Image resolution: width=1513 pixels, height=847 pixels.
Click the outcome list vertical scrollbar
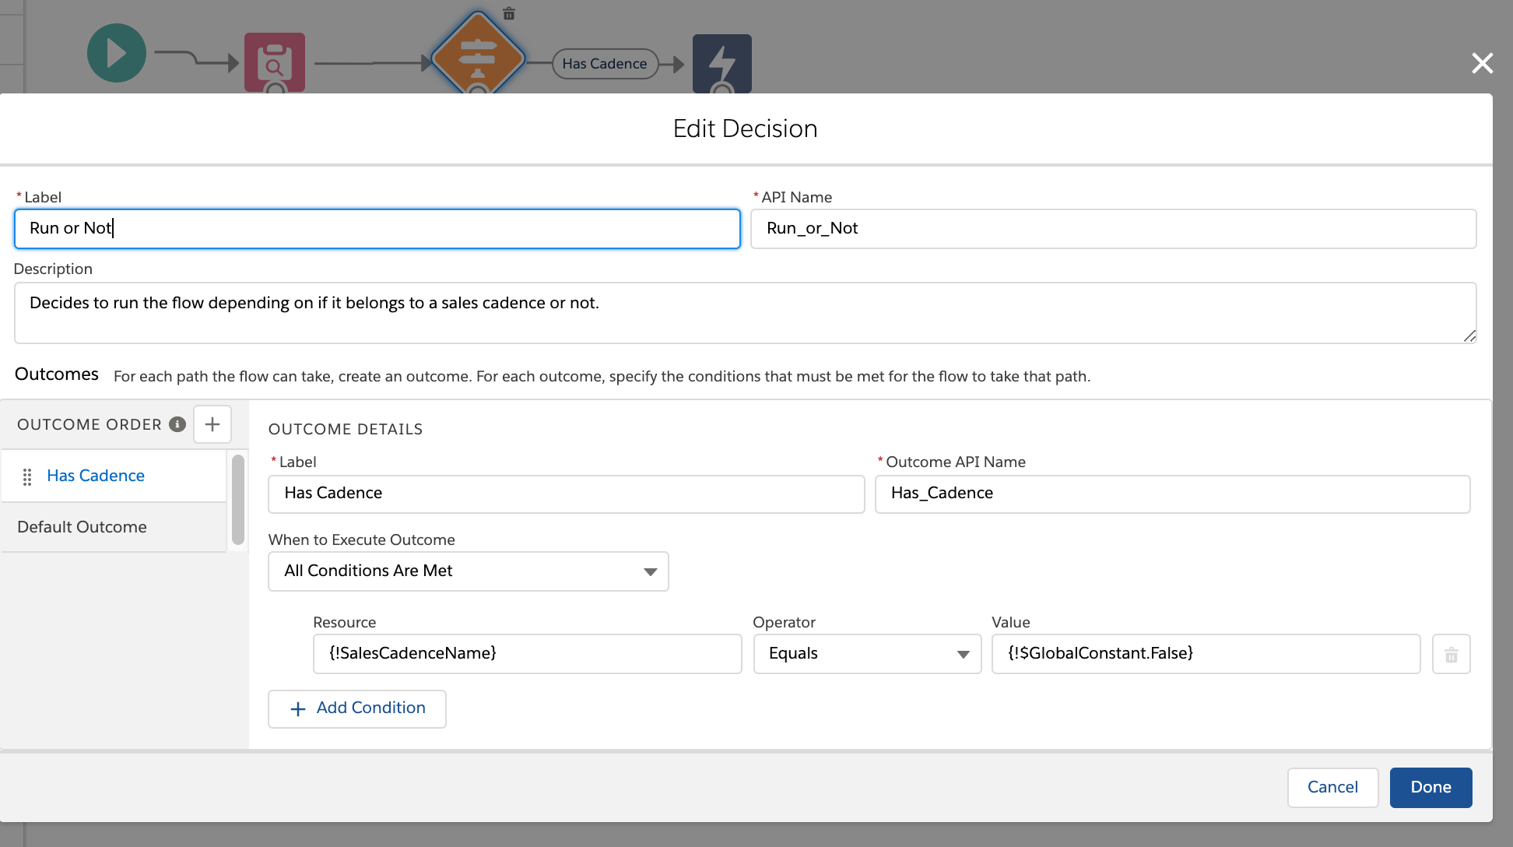pos(238,500)
